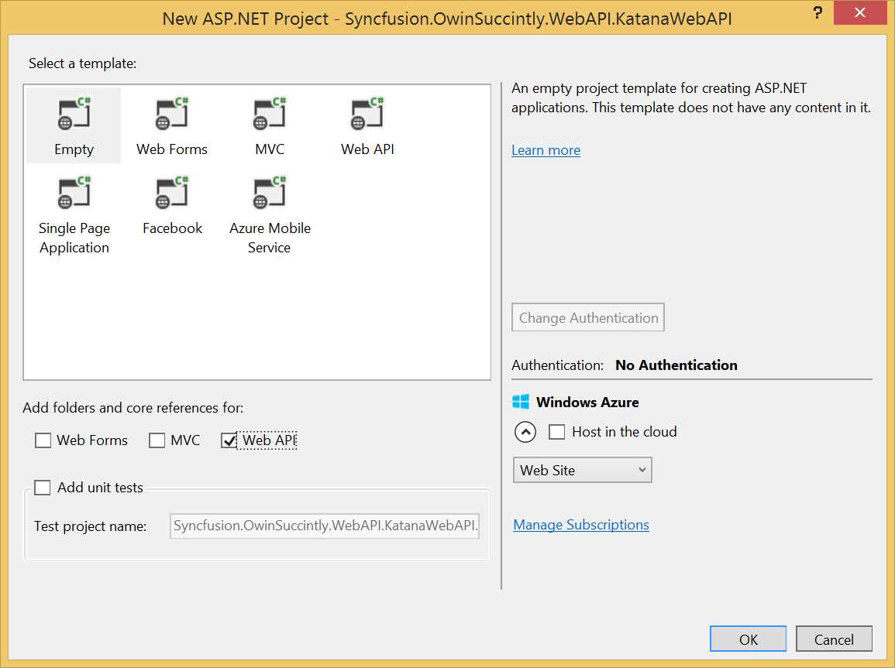Click the Select a template label

[x=83, y=63]
